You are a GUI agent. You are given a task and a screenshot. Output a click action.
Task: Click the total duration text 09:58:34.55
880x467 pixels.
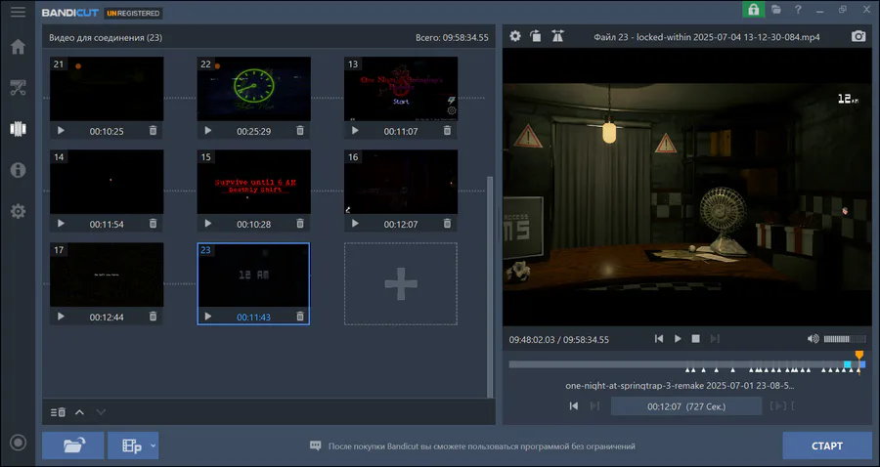(452, 37)
